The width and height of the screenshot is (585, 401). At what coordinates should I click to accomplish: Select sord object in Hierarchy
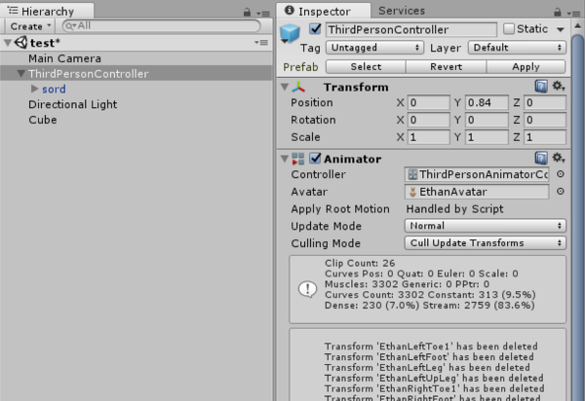(x=54, y=89)
